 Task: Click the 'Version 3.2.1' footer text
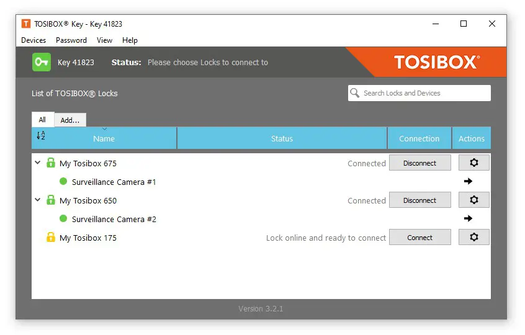261,308
